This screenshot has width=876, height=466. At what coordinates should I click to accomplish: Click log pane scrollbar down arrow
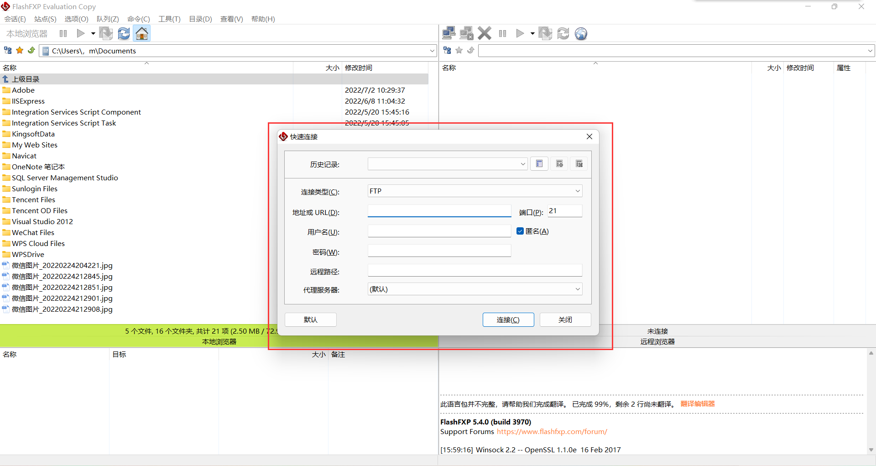tap(871, 450)
